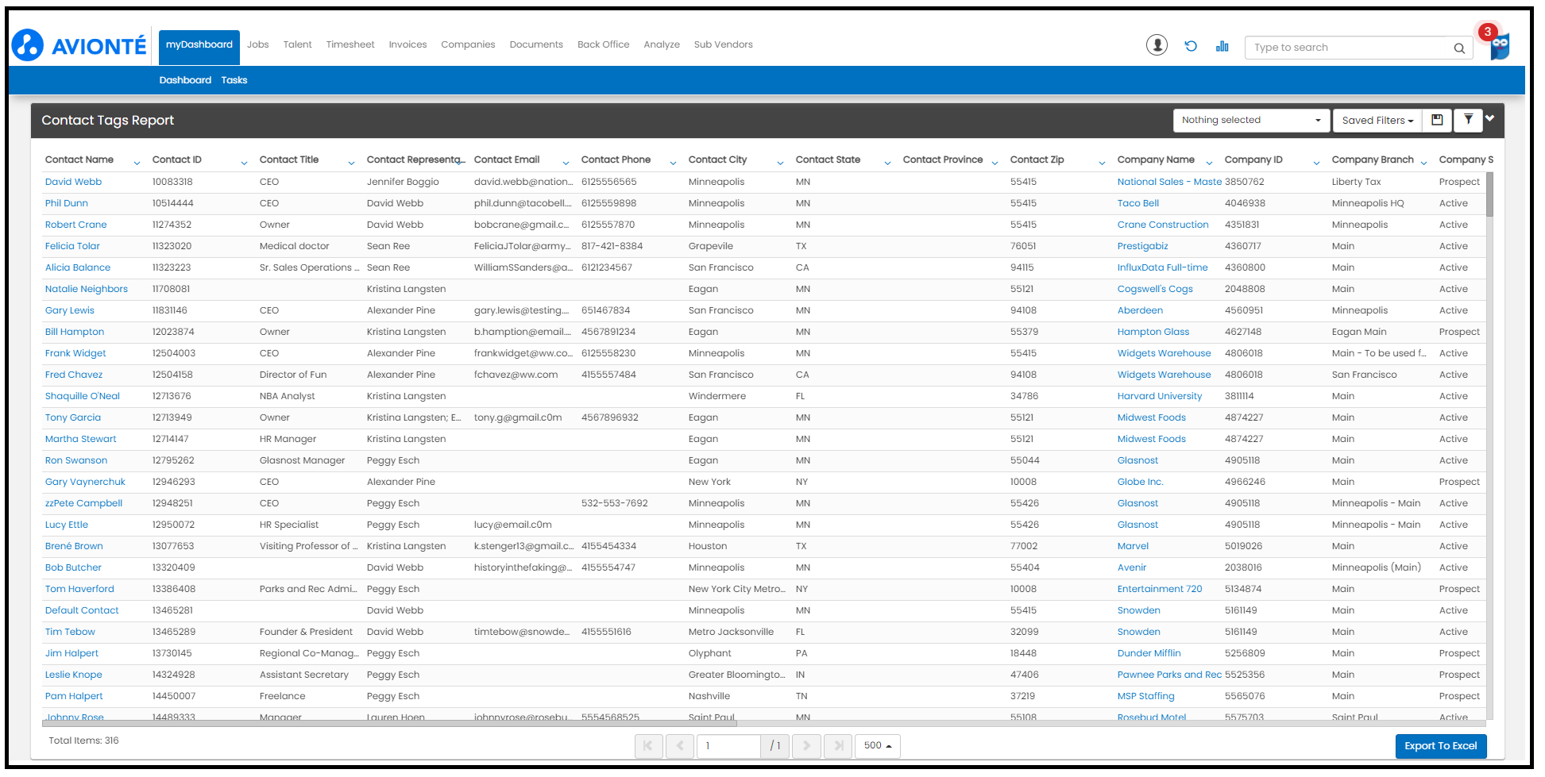Open the Back Office menu
Screen dimensions: 1545x777
click(x=603, y=44)
